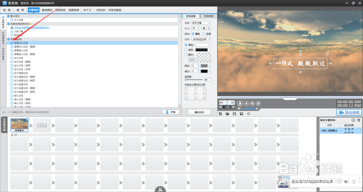Image resolution: width=363 pixels, height=192 pixels.
Task: Mute the preview volume speaker icon
Action: (239, 108)
